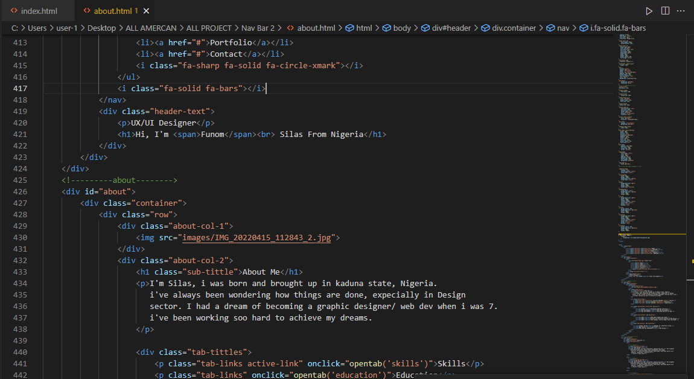Split the editor to the right
Viewport: 694px width, 379px height.
(665, 11)
